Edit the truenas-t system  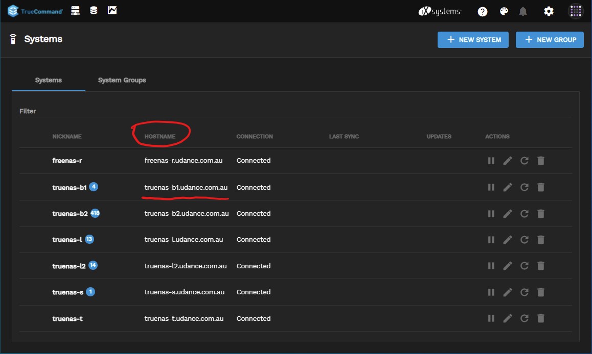(x=508, y=319)
